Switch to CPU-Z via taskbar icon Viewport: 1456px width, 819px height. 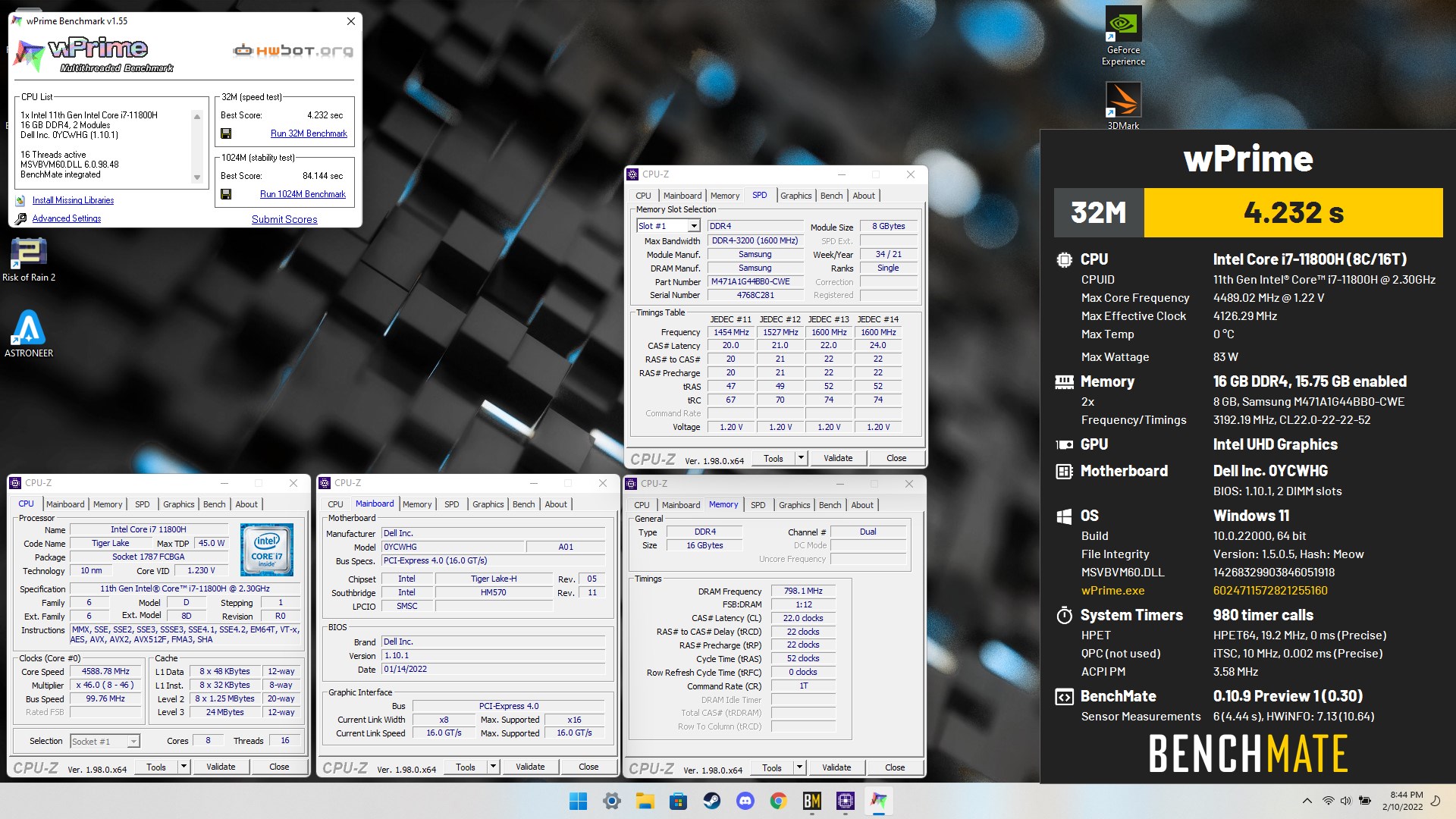[x=846, y=801]
